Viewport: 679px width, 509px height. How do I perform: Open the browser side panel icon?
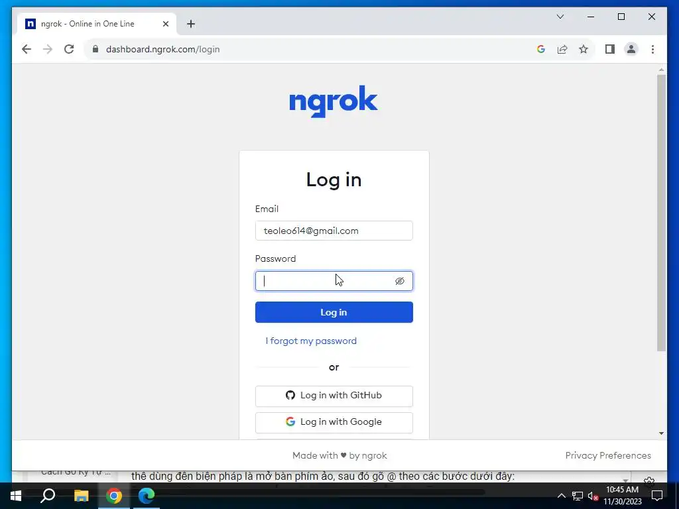[610, 49]
